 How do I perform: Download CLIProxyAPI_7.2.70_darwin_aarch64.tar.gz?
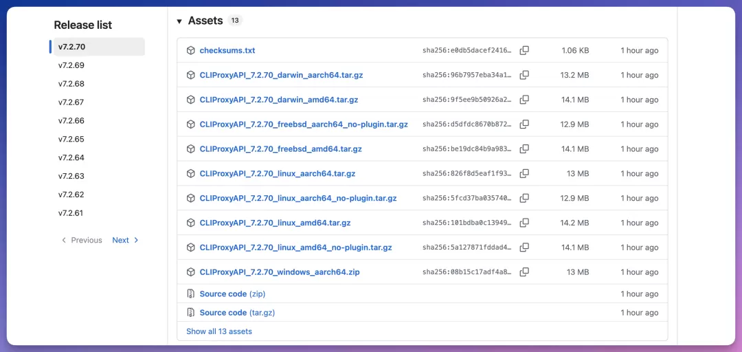[281, 75]
